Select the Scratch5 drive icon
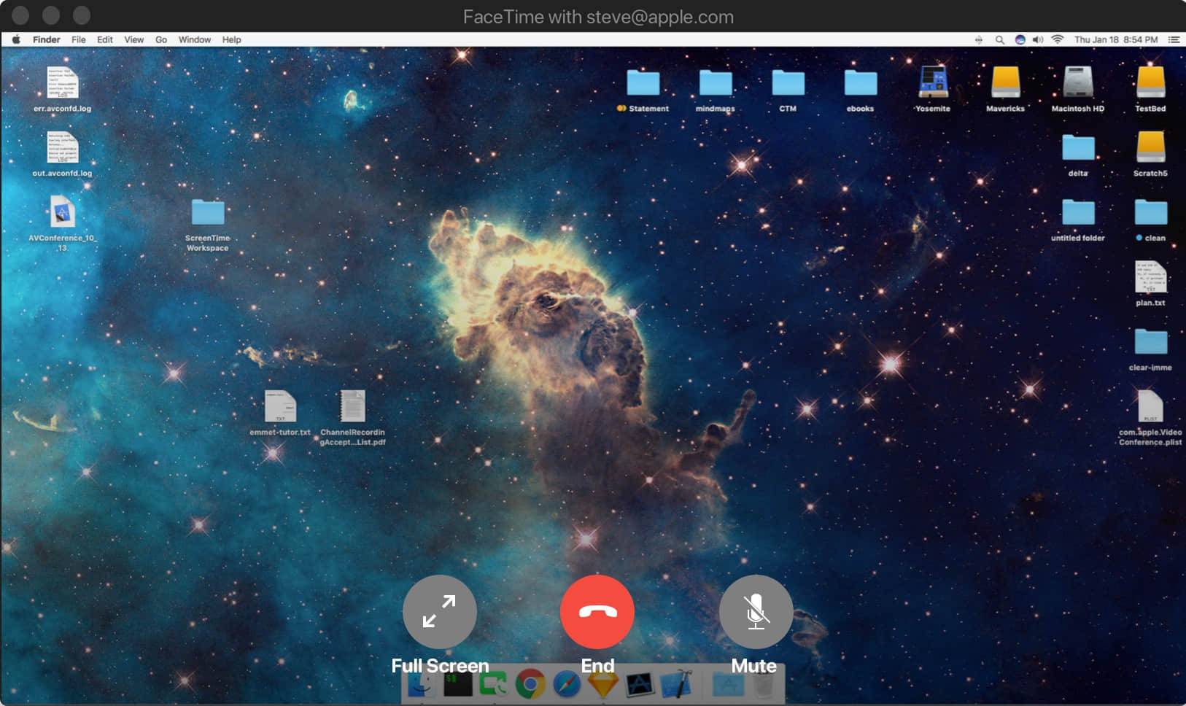The image size is (1186, 706). [1150, 147]
